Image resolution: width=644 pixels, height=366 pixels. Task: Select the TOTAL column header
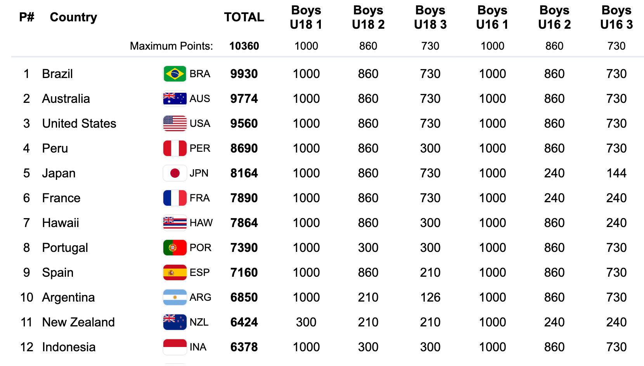pos(244,17)
